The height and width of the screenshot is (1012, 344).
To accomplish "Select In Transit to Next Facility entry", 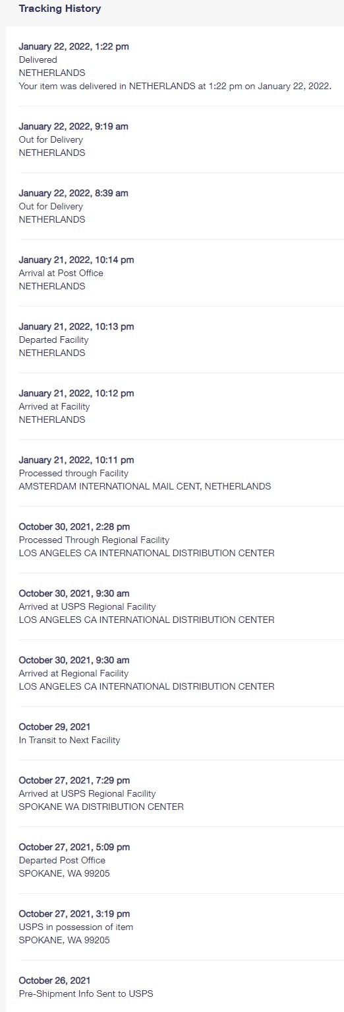I will click(69, 740).
